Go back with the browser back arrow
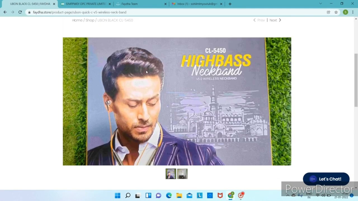Viewport: 358px width, 201px height. (5, 12)
